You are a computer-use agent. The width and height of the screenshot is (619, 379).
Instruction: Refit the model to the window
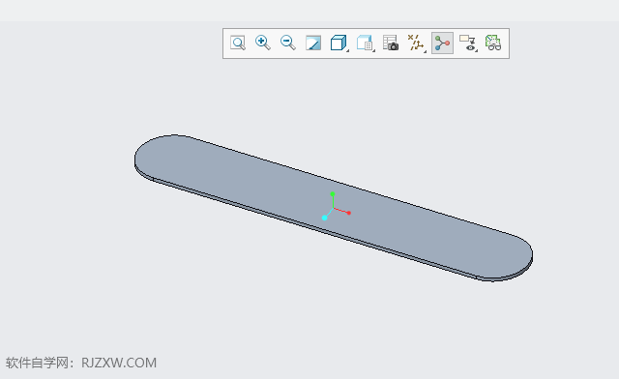(x=238, y=44)
